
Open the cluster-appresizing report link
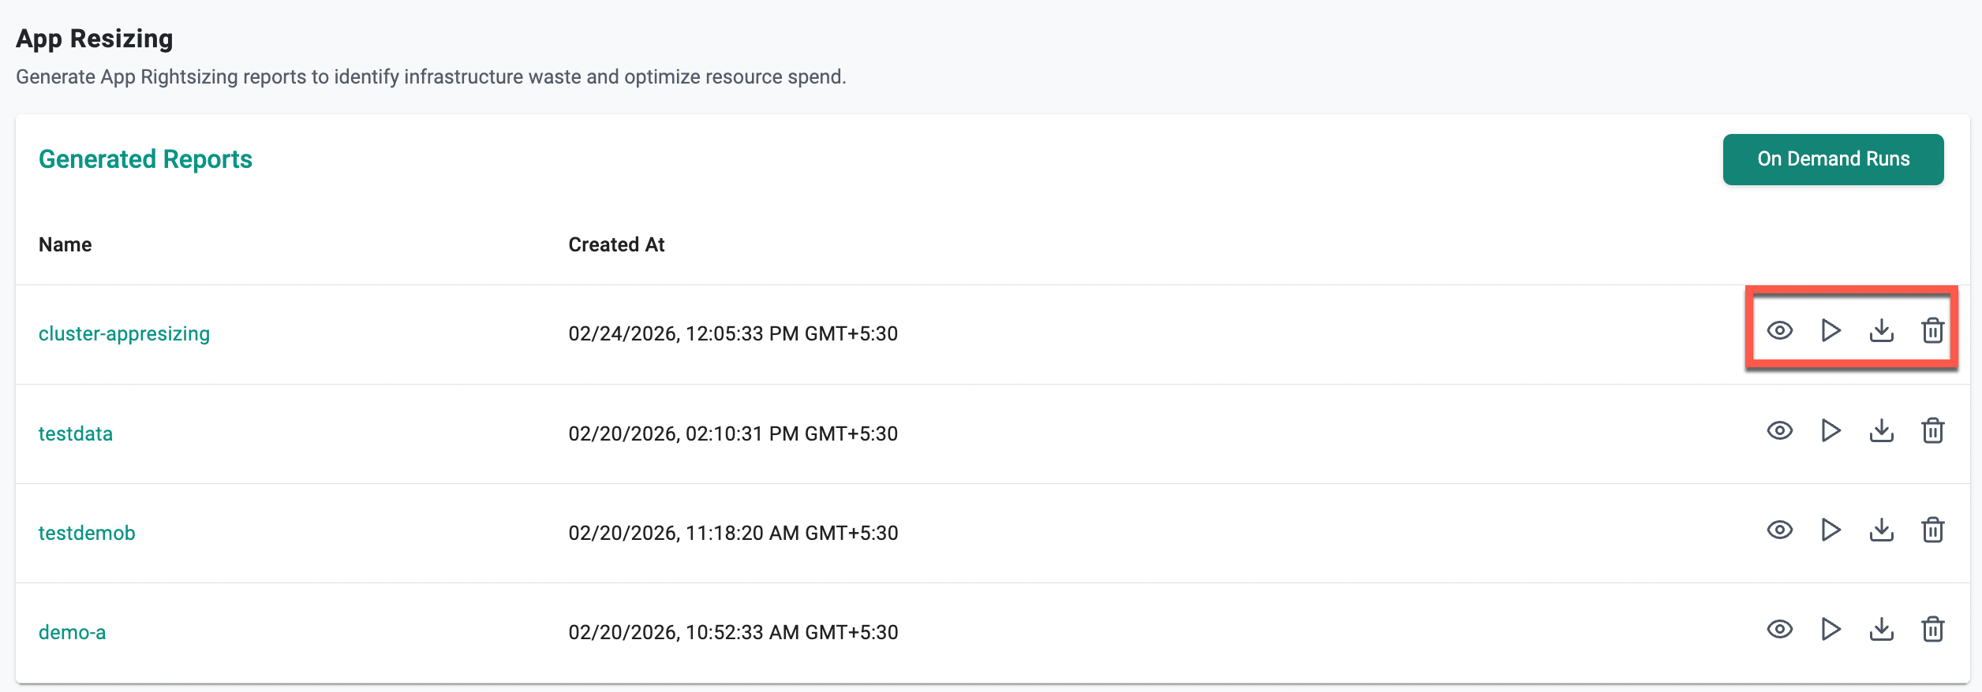(124, 333)
